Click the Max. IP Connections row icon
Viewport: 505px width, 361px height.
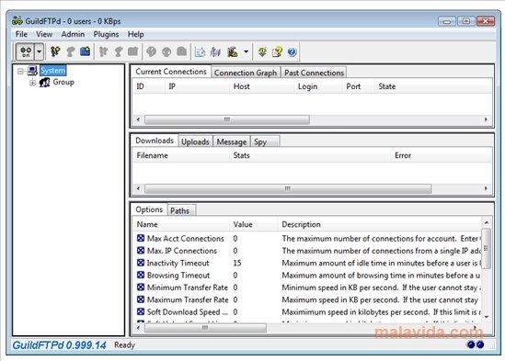pyautogui.click(x=141, y=251)
